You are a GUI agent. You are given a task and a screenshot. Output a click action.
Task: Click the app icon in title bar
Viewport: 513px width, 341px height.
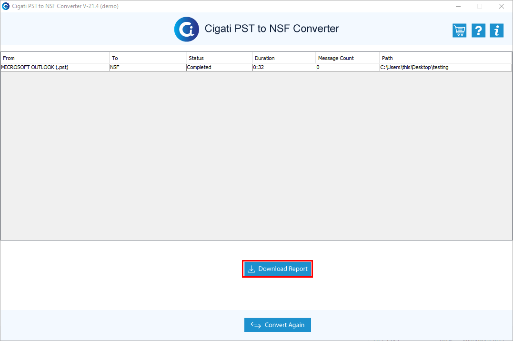6,6
